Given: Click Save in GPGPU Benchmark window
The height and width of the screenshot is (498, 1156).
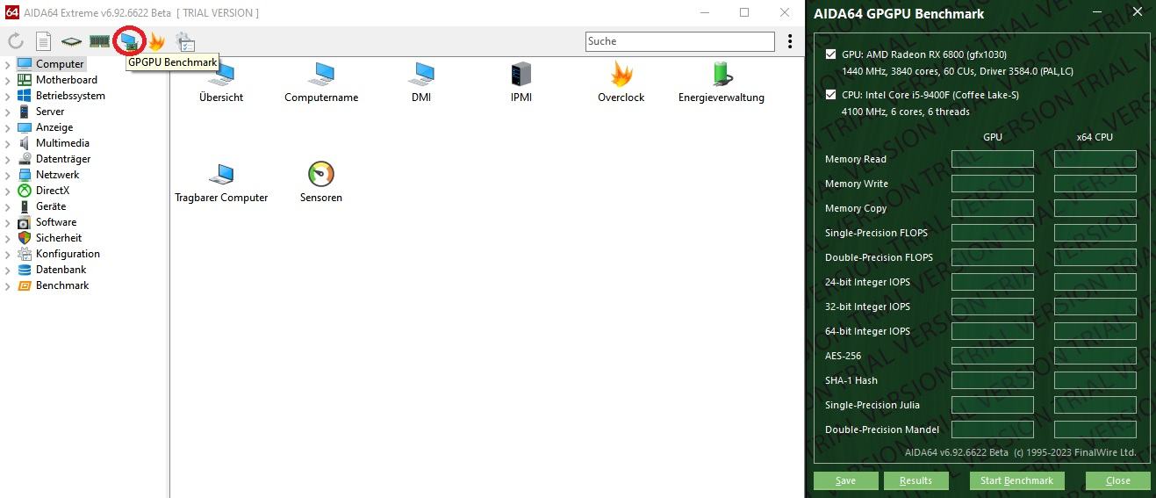Looking at the screenshot, I should click(846, 480).
